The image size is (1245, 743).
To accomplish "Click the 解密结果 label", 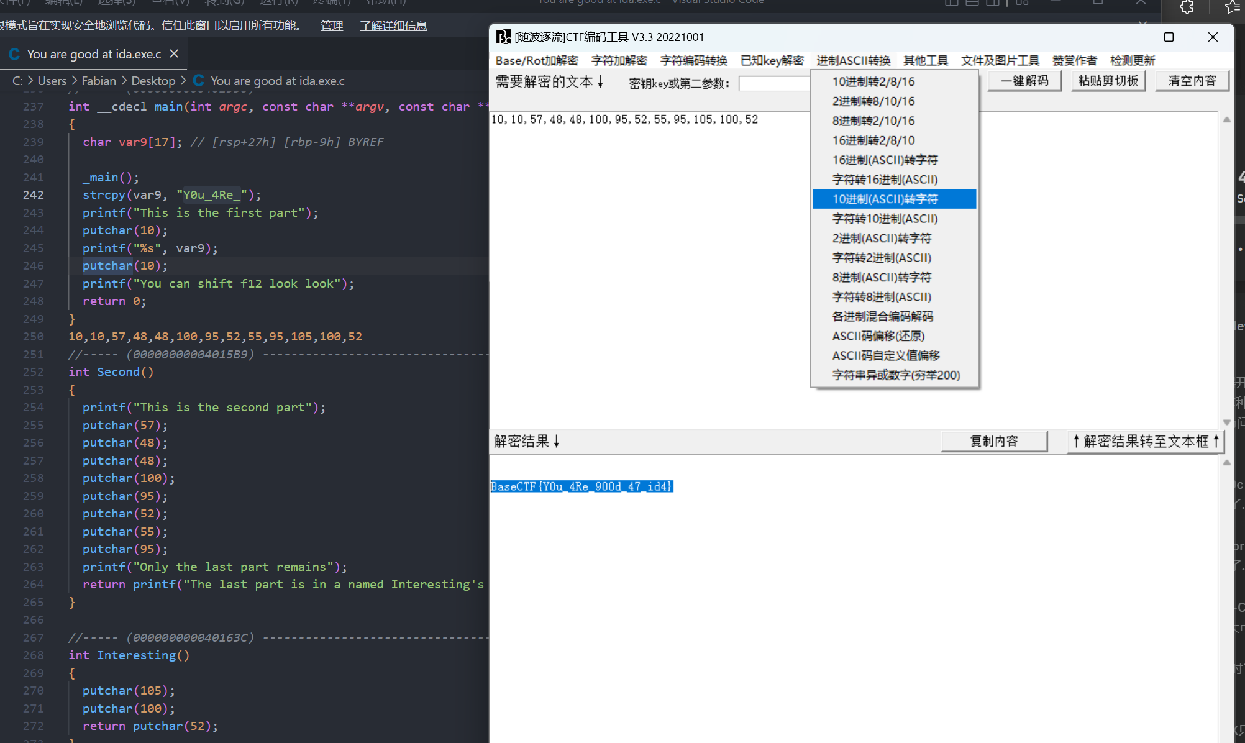I will (527, 441).
